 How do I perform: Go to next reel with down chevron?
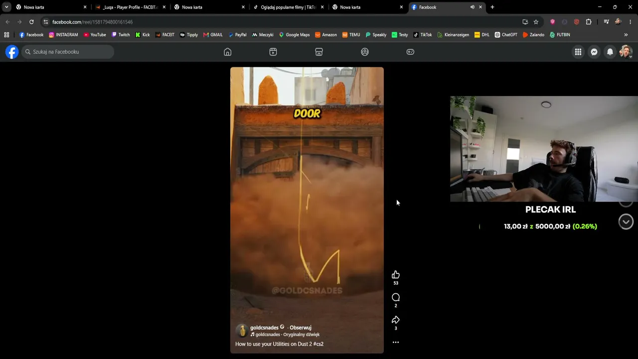pos(626,221)
